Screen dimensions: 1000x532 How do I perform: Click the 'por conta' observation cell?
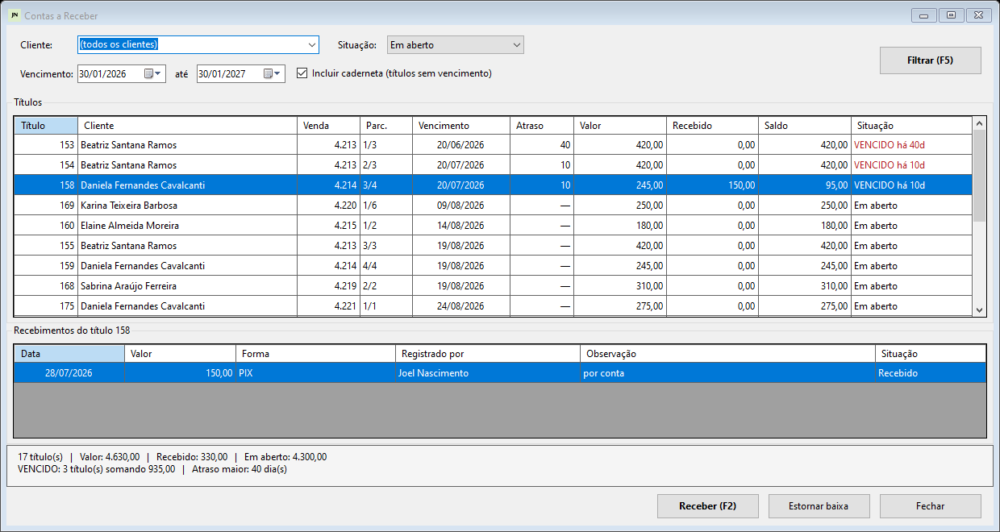727,373
